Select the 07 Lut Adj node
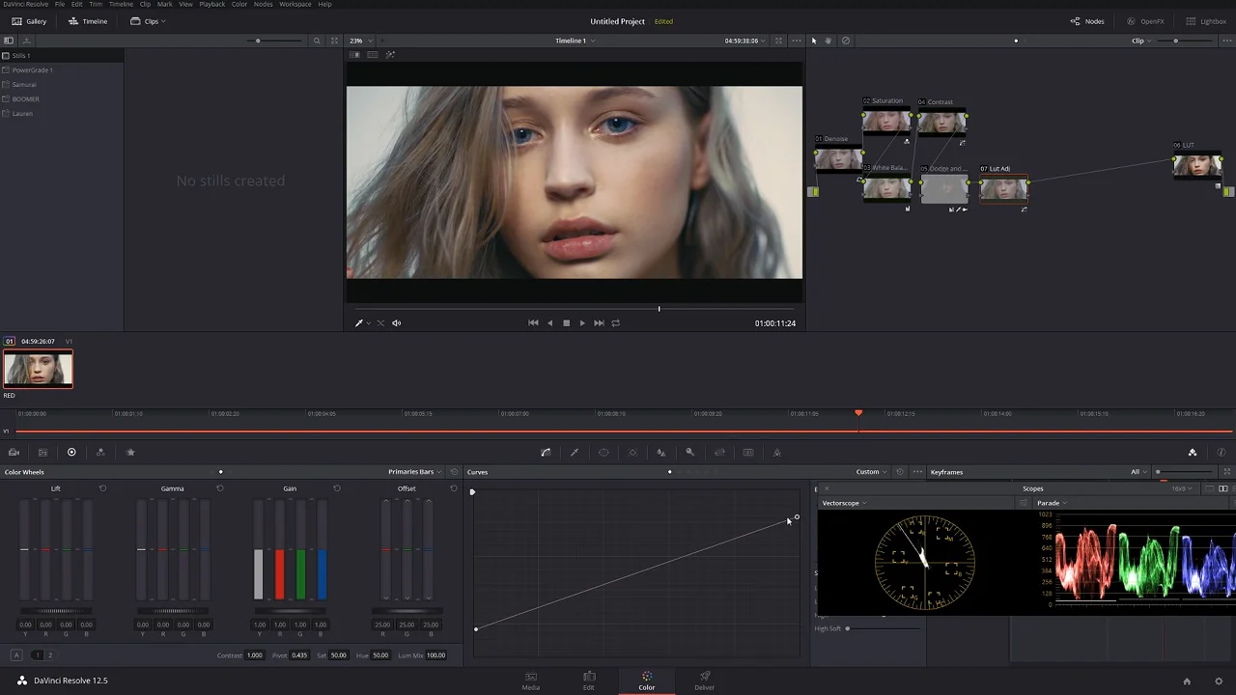The width and height of the screenshot is (1236, 695). pyautogui.click(x=1004, y=189)
